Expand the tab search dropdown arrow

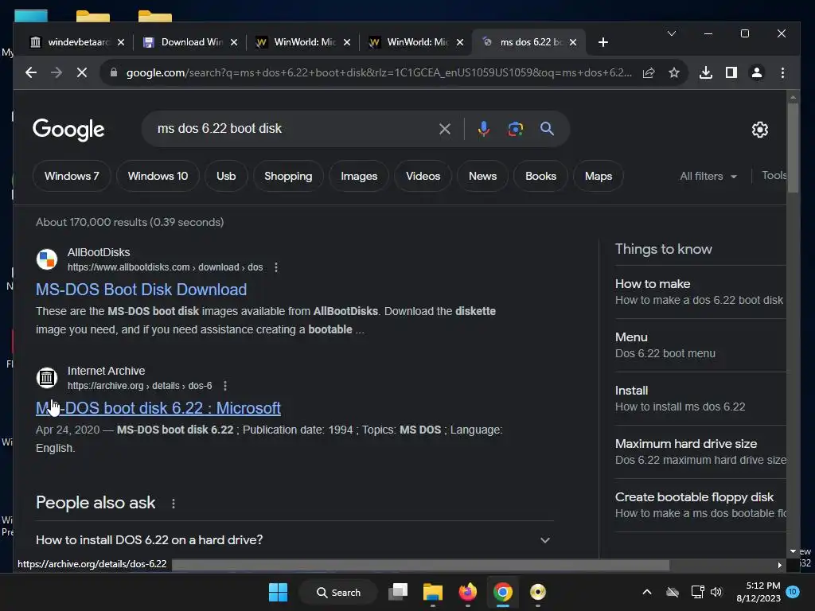[672, 33]
